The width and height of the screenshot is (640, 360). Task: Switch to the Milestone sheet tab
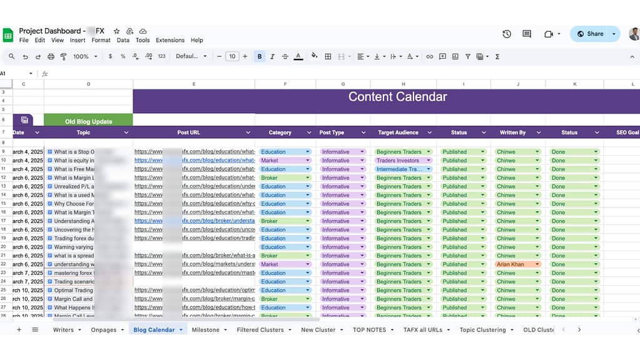coord(206,329)
